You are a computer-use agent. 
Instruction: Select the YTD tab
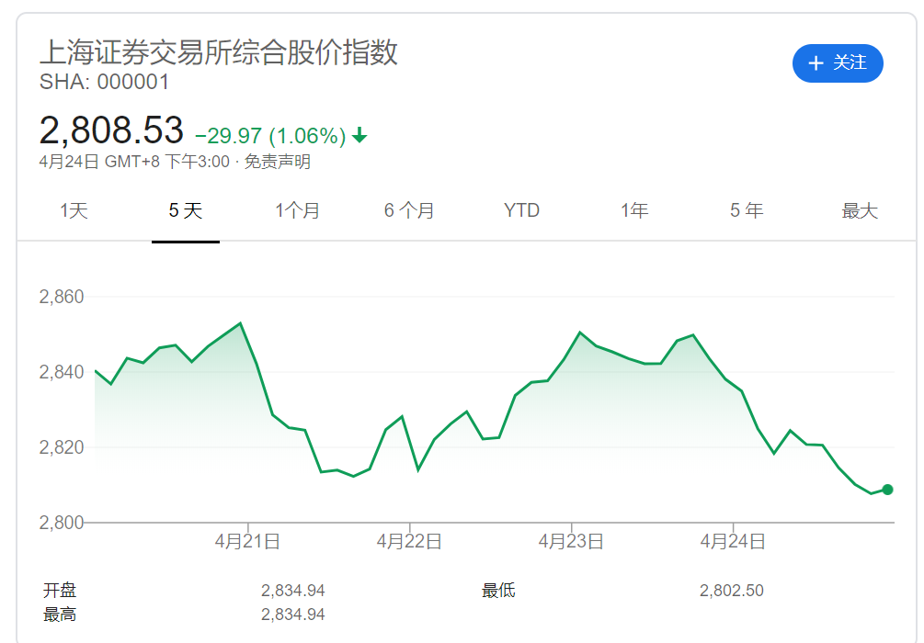tap(521, 210)
